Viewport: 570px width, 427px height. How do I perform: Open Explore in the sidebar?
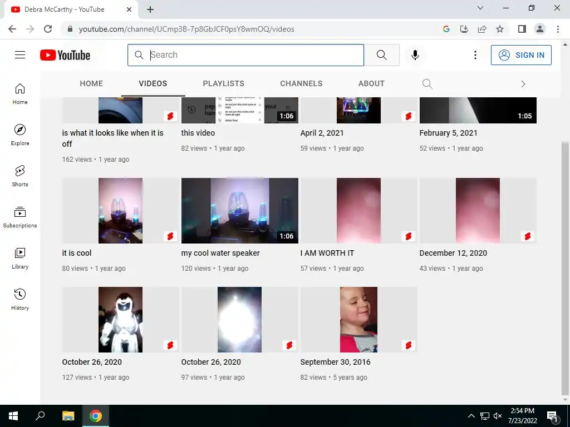(20, 135)
